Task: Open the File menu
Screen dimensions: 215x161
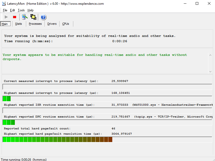Action: (x=5, y=10)
